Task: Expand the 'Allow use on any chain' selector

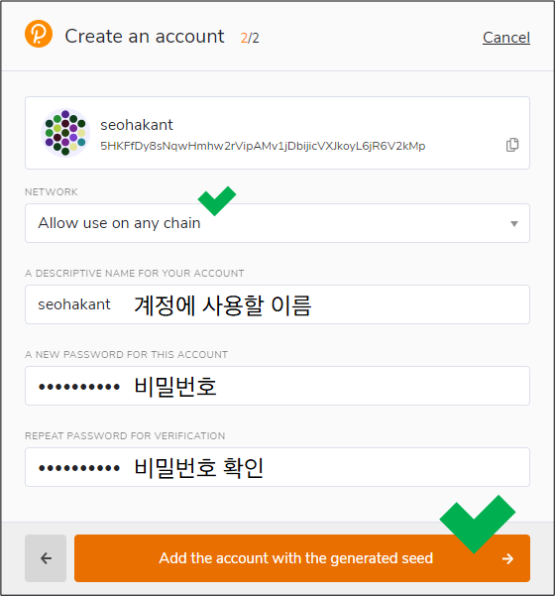Action: point(277,223)
